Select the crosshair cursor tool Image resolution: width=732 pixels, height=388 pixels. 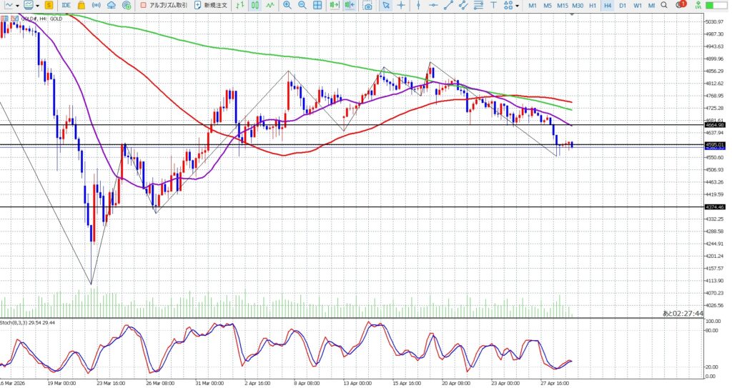point(401,6)
